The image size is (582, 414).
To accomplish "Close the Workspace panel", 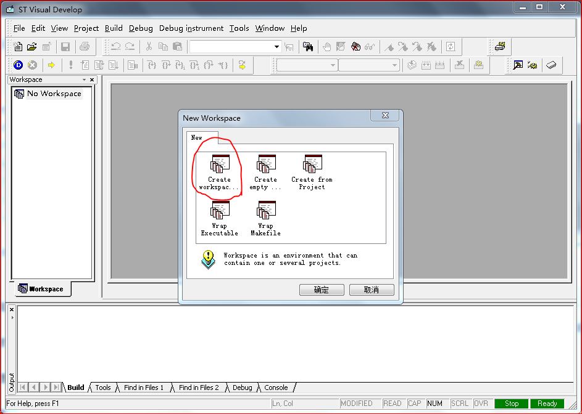I will [92, 79].
